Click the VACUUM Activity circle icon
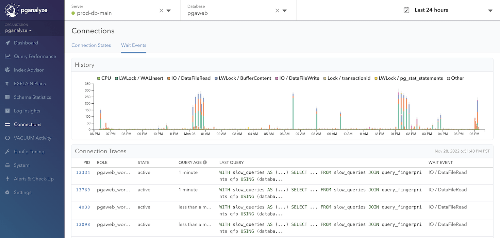This screenshot has width=500, height=238. click(7, 138)
